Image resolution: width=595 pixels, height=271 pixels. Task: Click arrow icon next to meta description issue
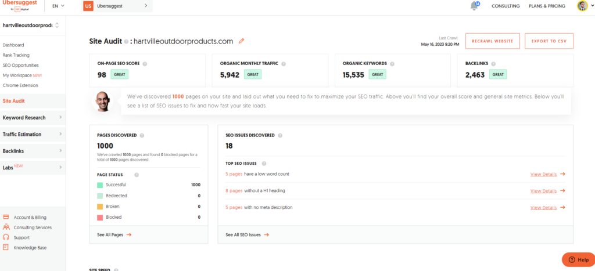coord(562,208)
